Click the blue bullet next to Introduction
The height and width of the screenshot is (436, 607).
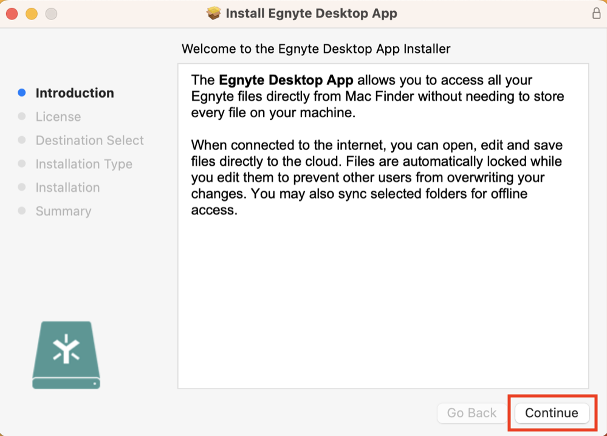[x=22, y=93]
